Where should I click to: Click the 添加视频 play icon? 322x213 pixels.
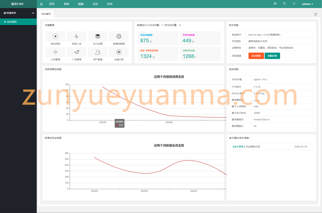coord(56,36)
